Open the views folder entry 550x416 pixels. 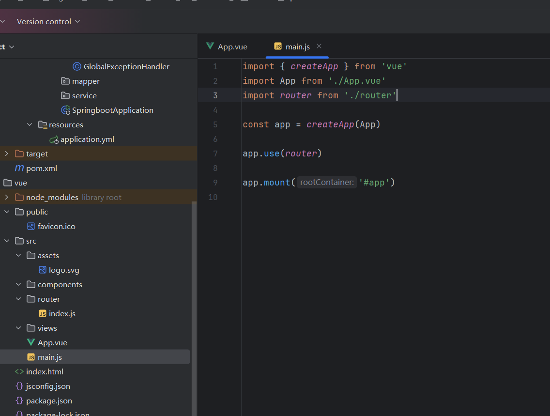click(47, 328)
